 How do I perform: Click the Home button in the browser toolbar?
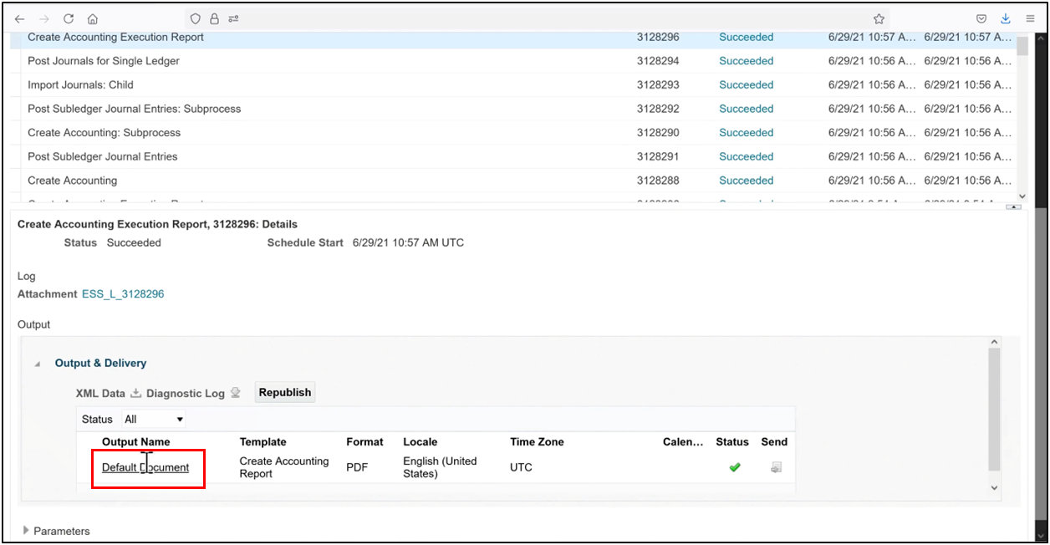tap(92, 18)
